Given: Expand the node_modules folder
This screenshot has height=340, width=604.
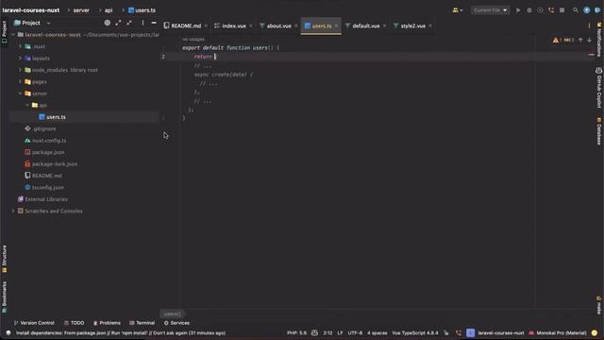Looking at the screenshot, I should 20,70.
